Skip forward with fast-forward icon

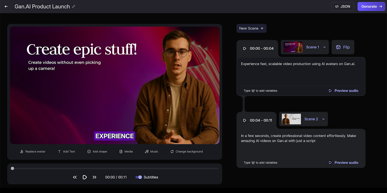point(94,177)
